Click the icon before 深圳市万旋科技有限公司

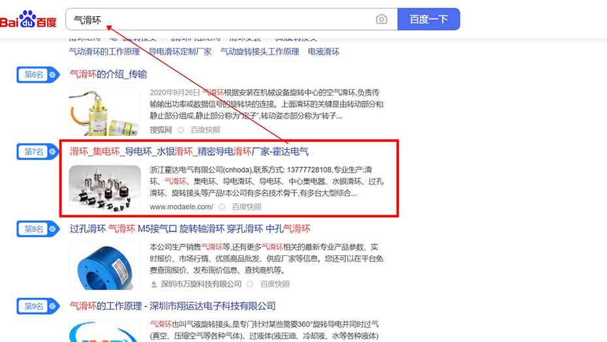pos(153,284)
